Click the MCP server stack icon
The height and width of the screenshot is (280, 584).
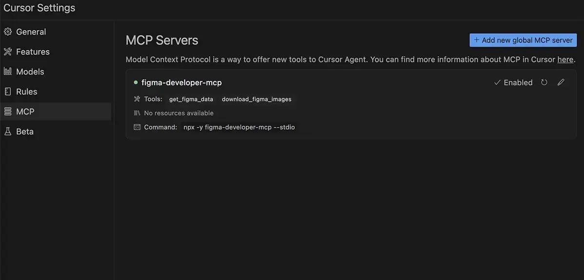click(8, 112)
